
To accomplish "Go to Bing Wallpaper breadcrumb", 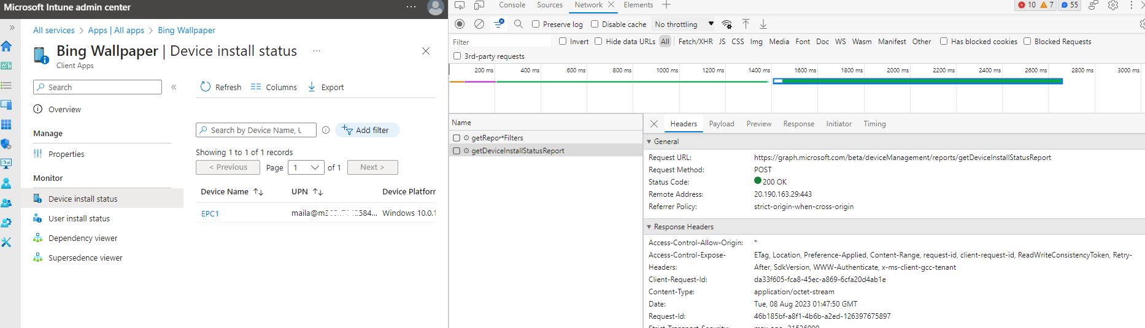I will point(187,30).
